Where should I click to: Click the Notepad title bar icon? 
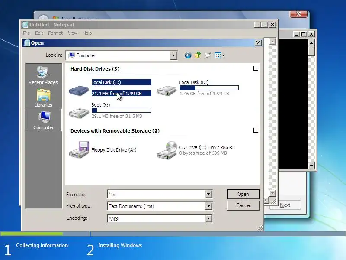click(x=26, y=25)
